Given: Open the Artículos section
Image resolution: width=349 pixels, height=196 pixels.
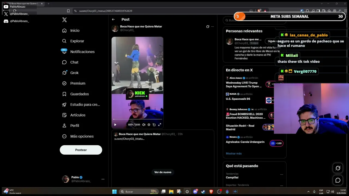Looking at the screenshot, I should (x=74, y=115).
